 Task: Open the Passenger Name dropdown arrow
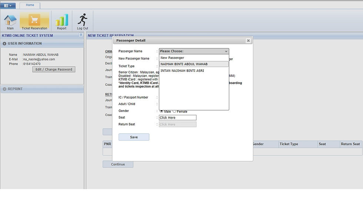[226, 51]
